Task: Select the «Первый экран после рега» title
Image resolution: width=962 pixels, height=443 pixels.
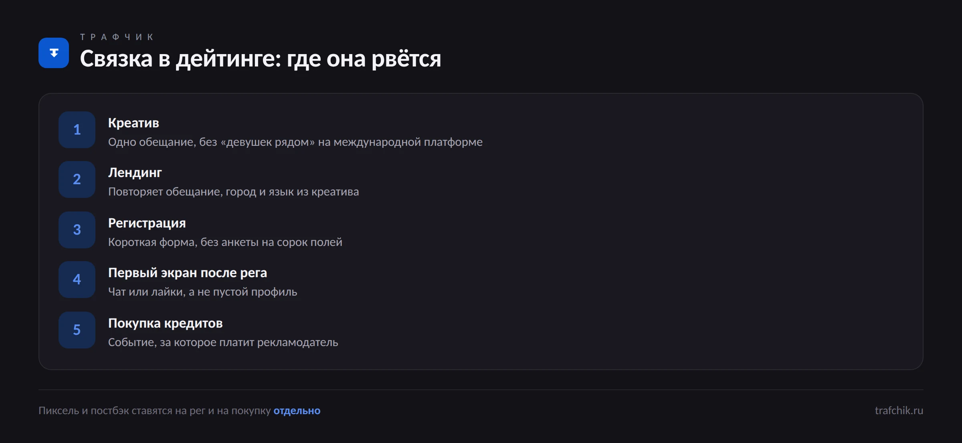Action: coord(188,273)
